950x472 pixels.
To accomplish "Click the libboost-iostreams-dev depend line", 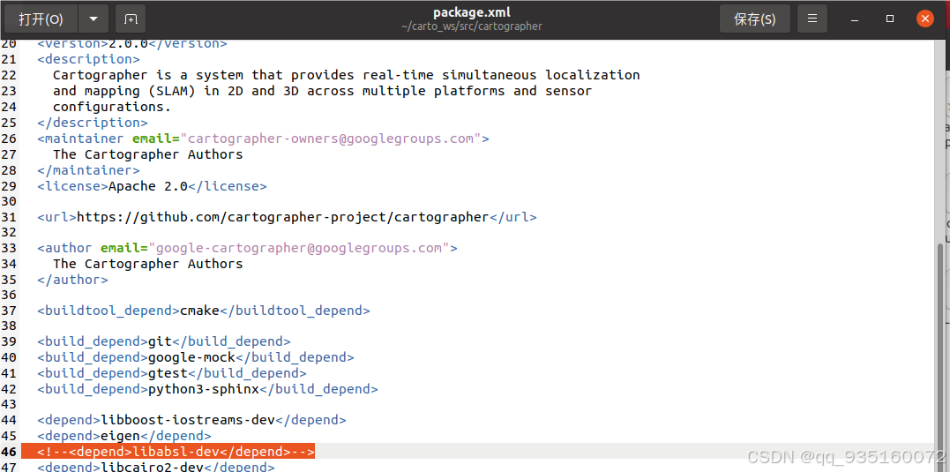I will pyautogui.click(x=191, y=419).
